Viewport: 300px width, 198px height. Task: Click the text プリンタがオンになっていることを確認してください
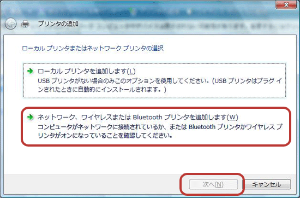tap(105, 136)
